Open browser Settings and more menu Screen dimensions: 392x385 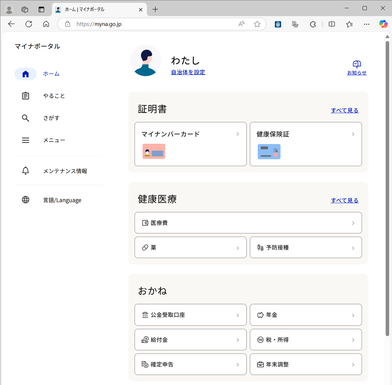click(x=366, y=24)
